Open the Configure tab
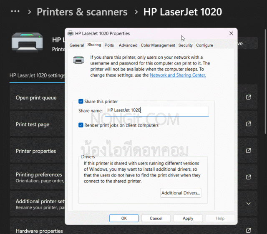Viewport: 267px width, 234px height. coord(204,45)
